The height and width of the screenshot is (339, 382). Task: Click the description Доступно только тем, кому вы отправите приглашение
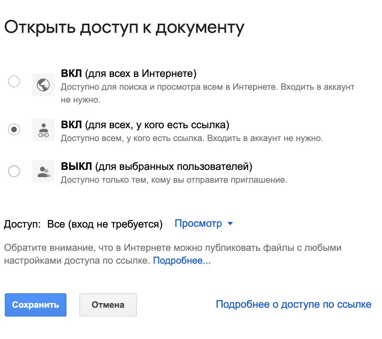coord(174,180)
